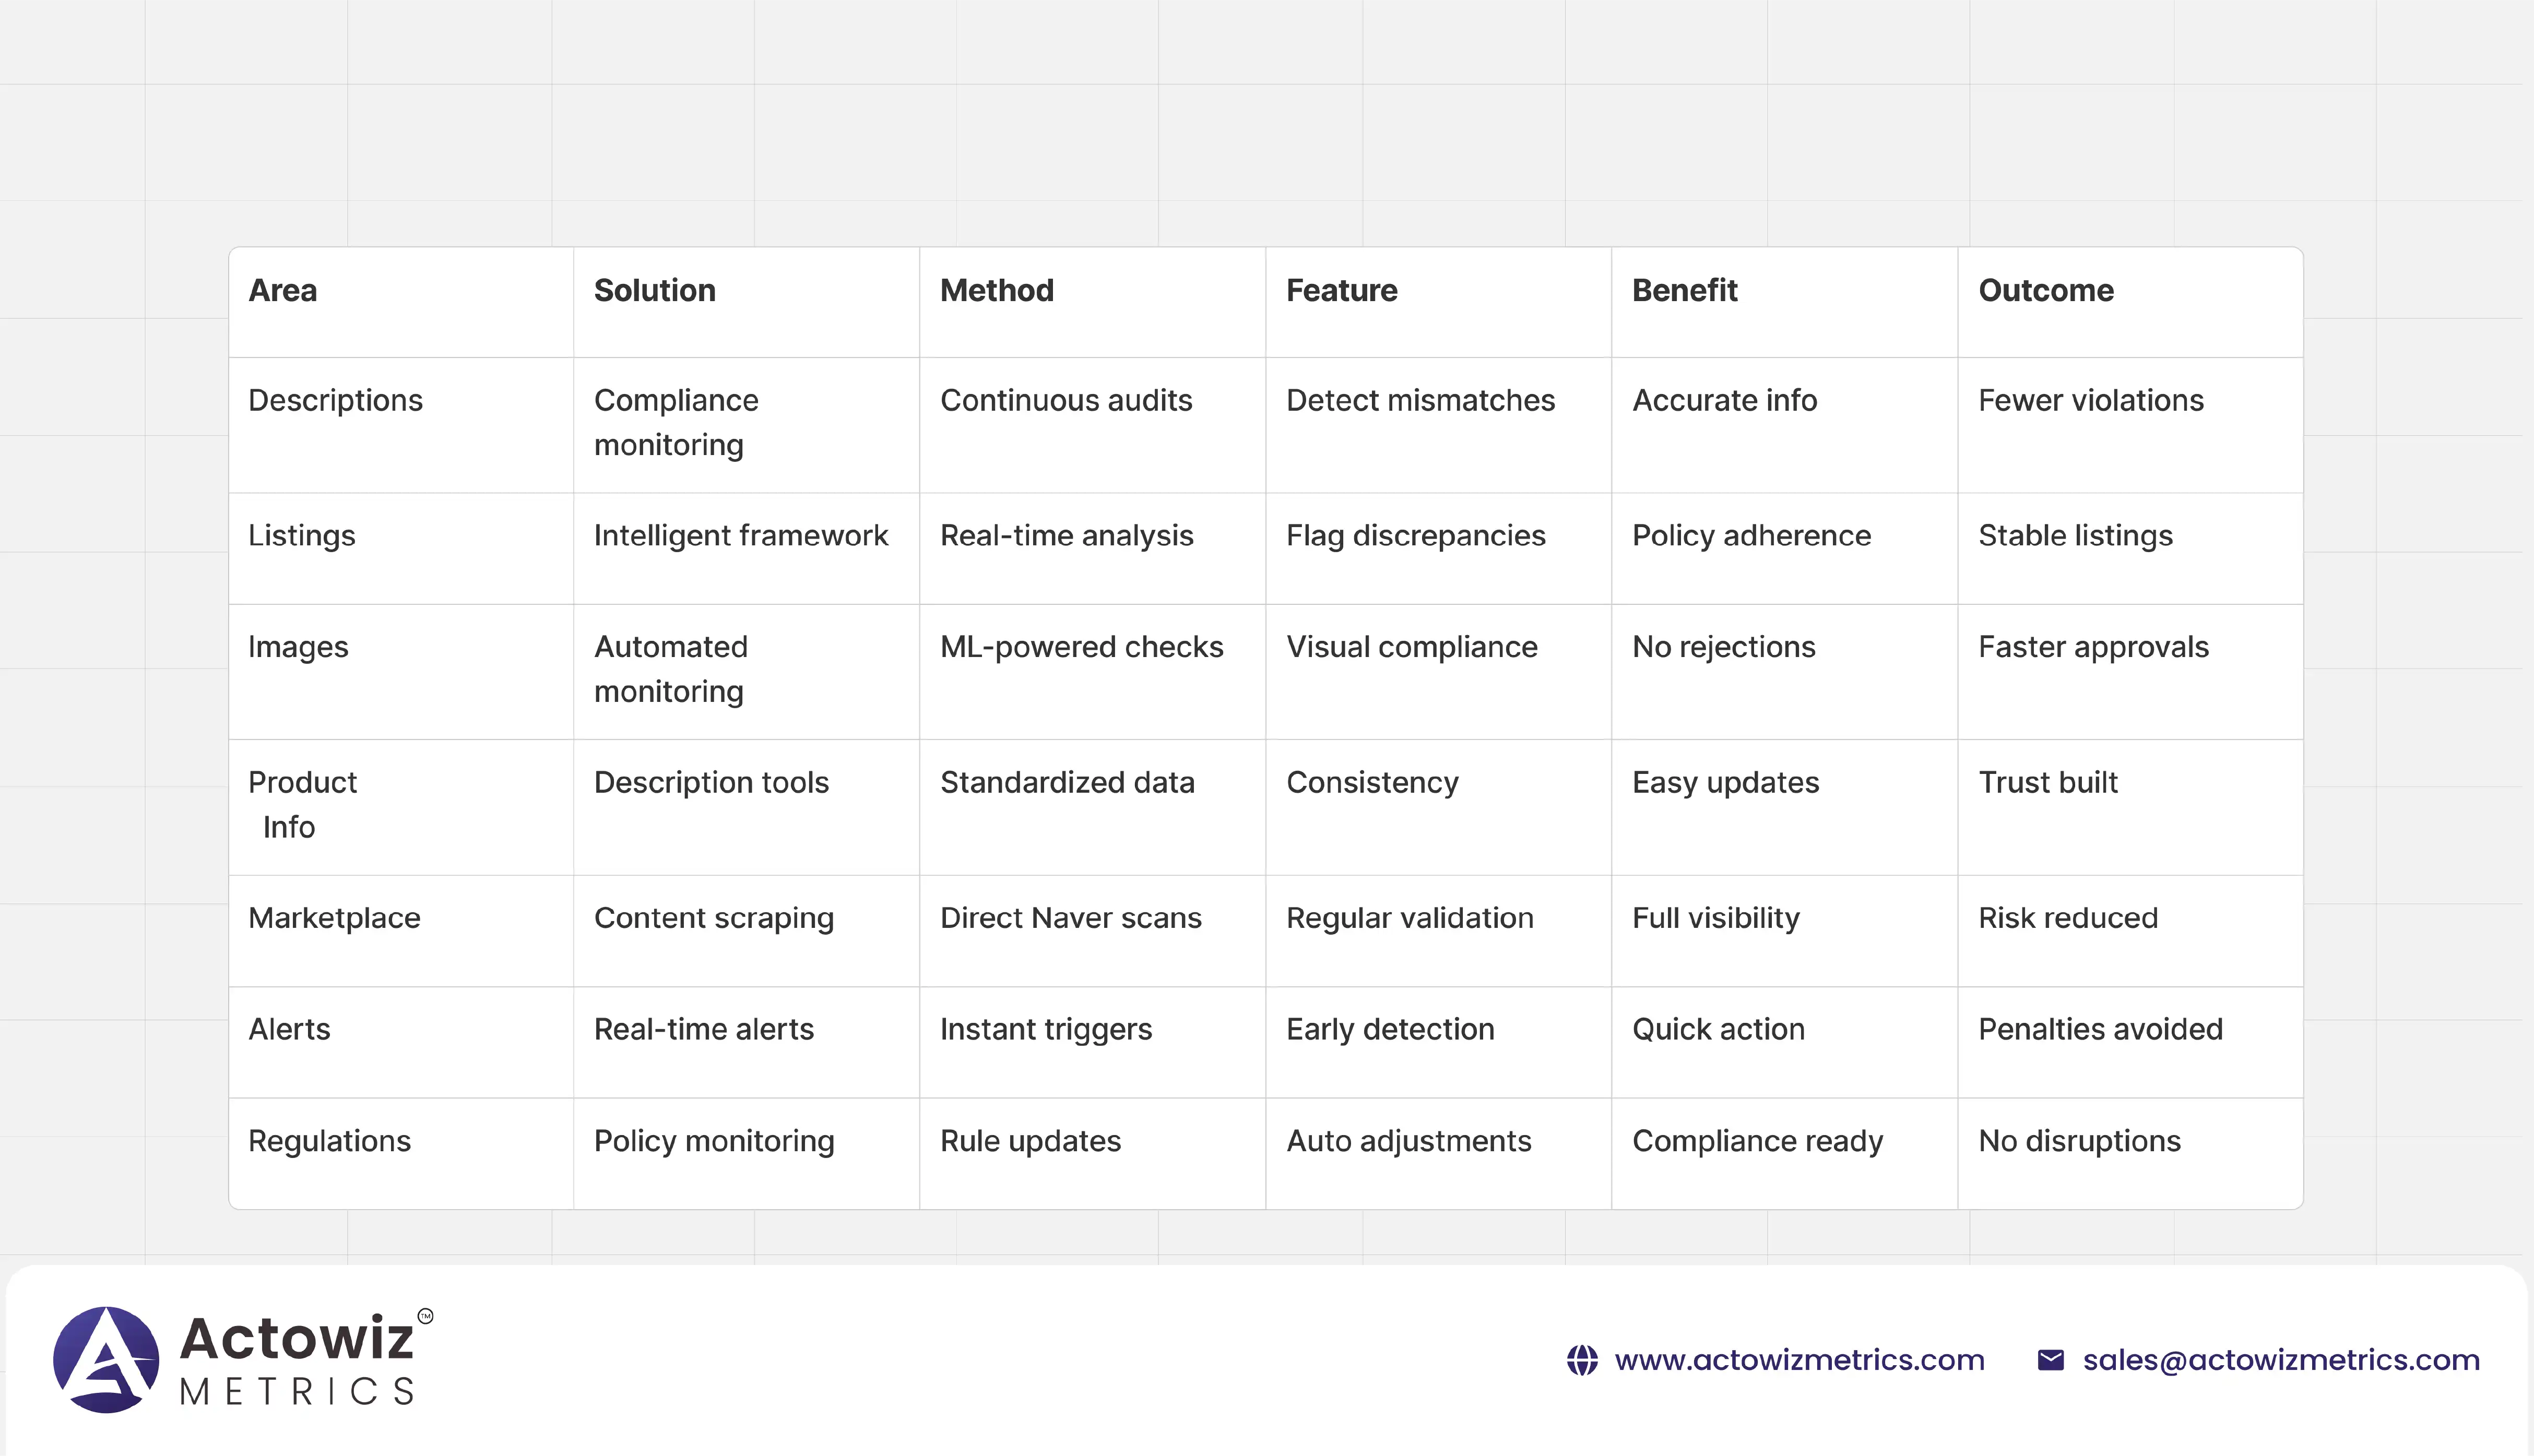Select the Direct Naver scans cell

(x=1070, y=918)
